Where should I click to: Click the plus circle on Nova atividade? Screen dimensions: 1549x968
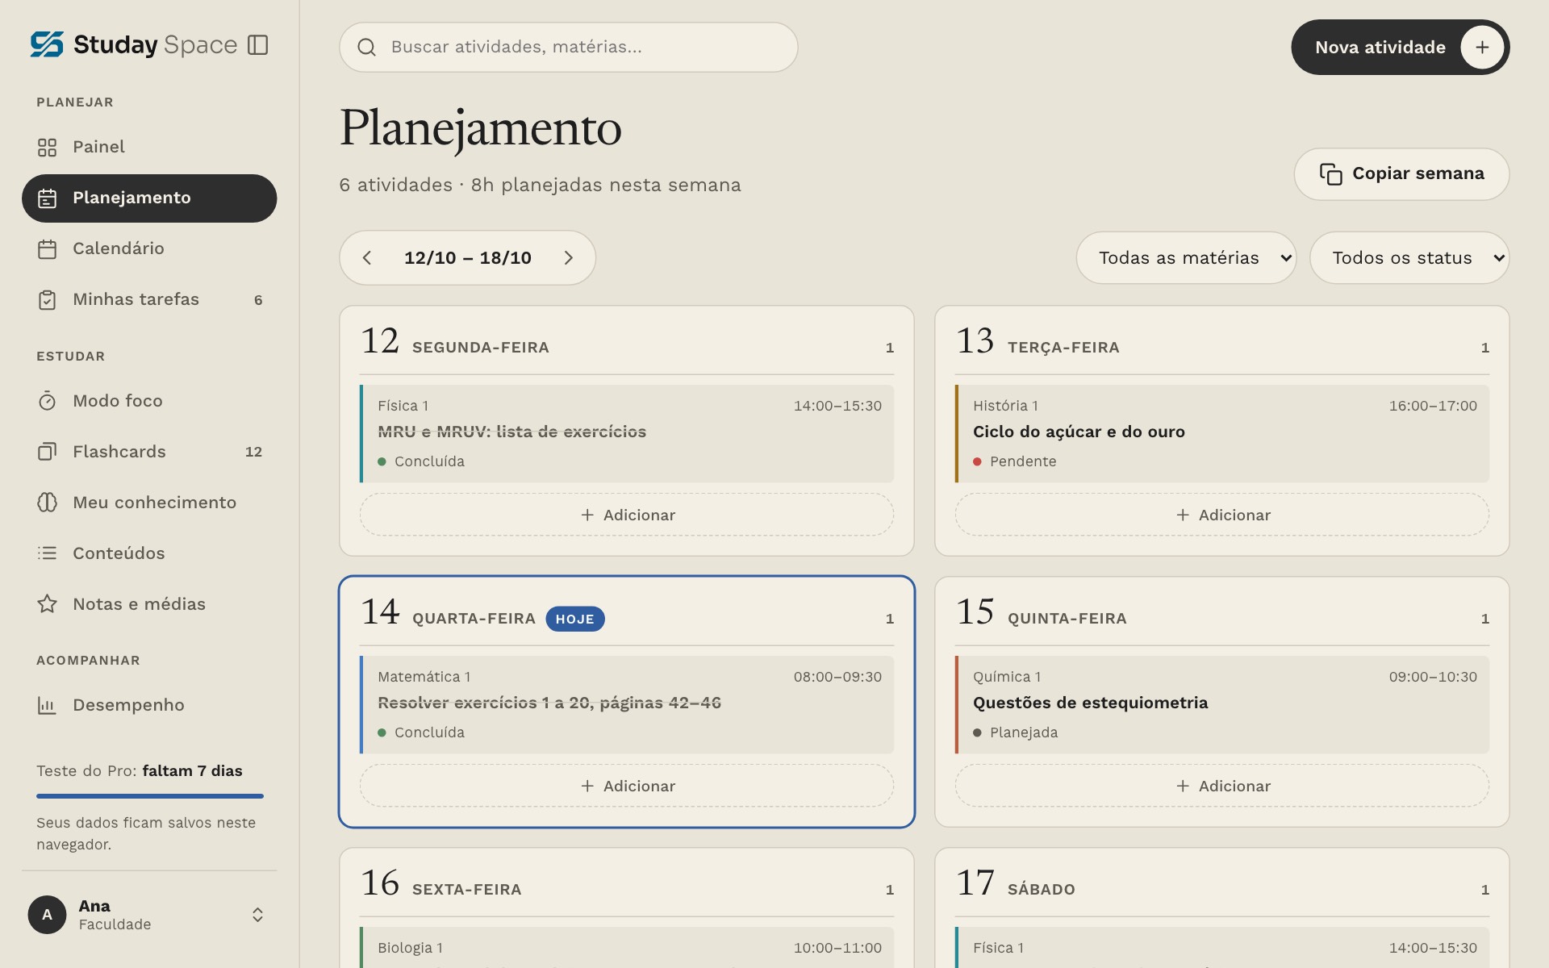1482,47
